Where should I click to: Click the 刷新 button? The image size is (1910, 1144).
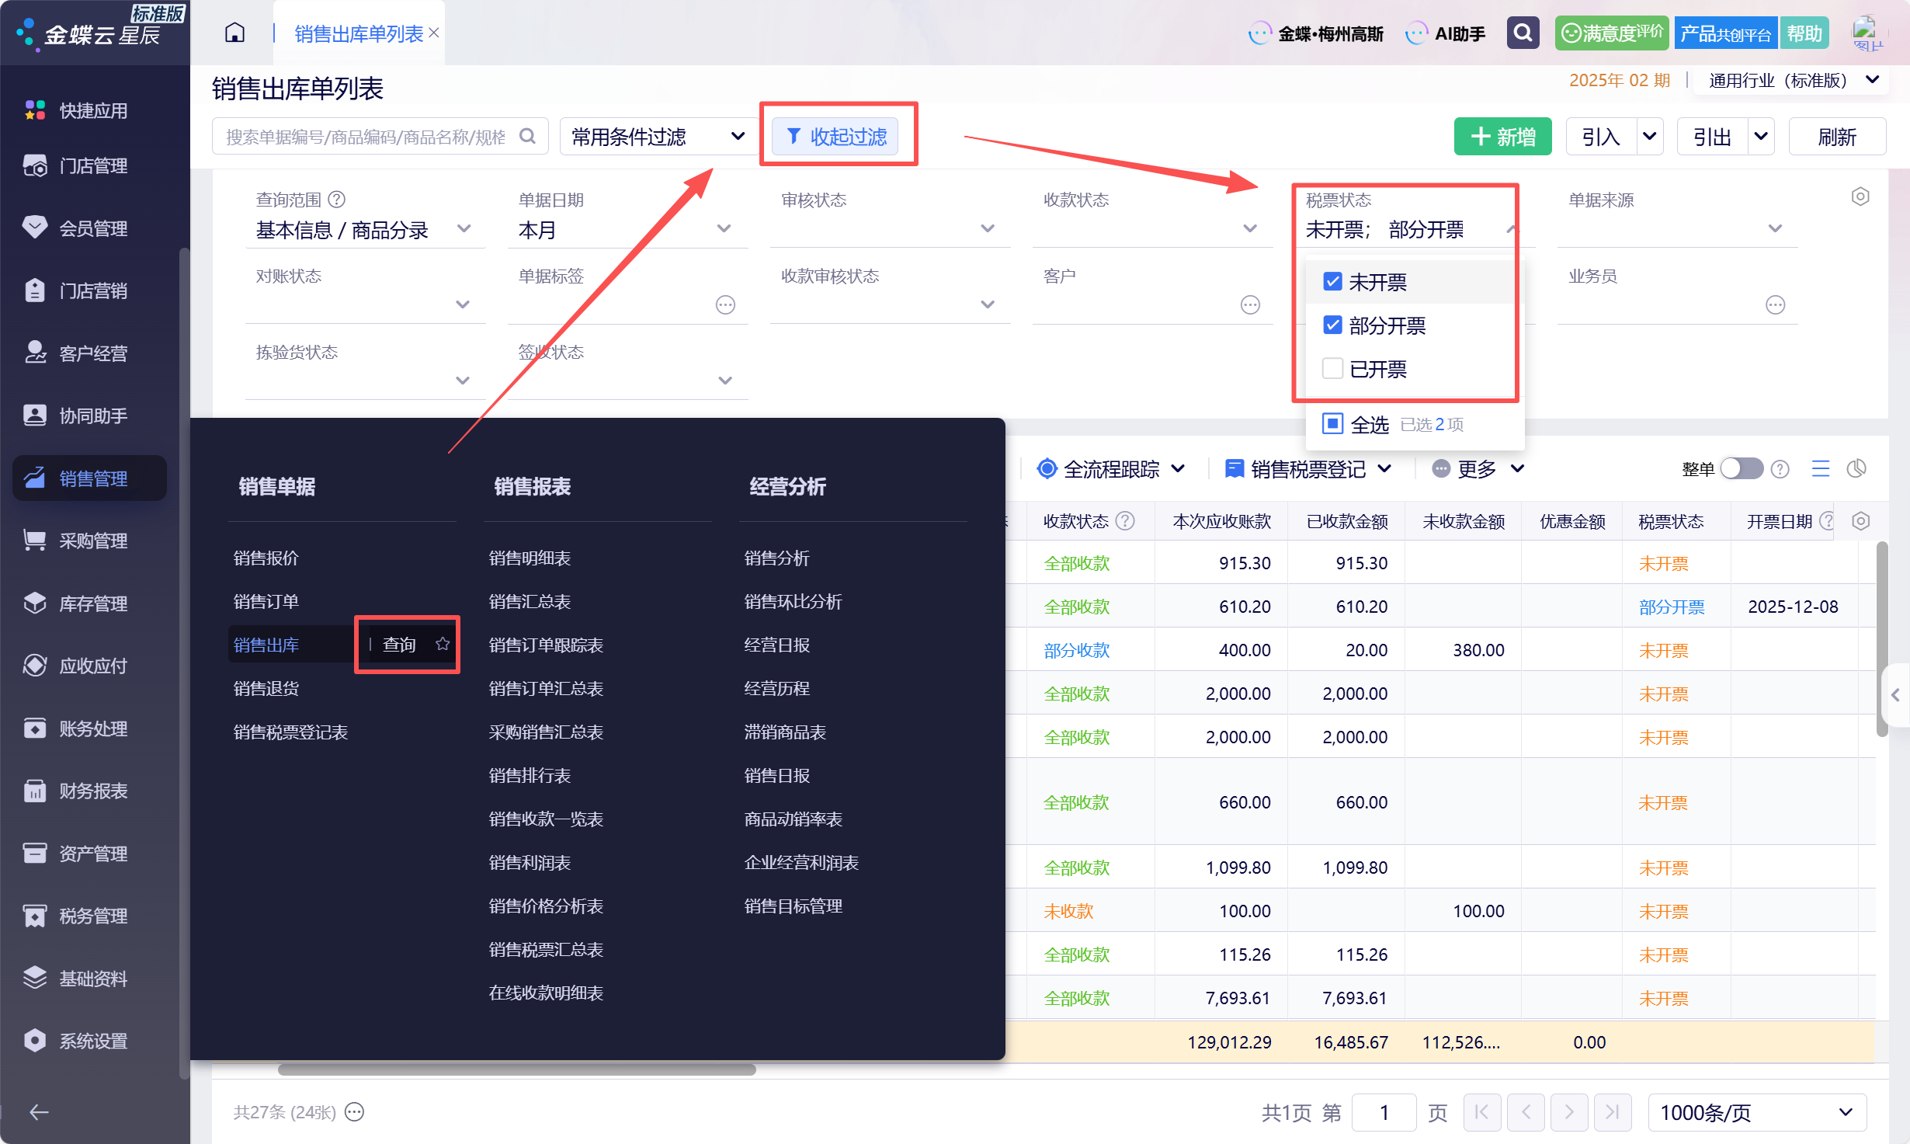(x=1836, y=137)
